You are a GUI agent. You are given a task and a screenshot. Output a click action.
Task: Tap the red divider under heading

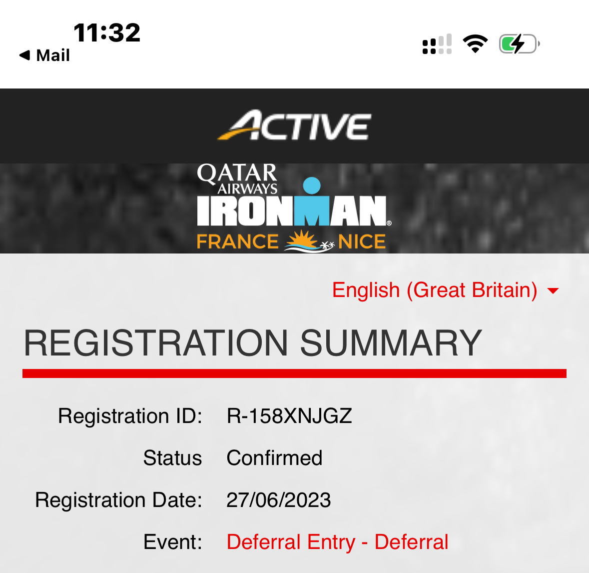[x=295, y=373]
